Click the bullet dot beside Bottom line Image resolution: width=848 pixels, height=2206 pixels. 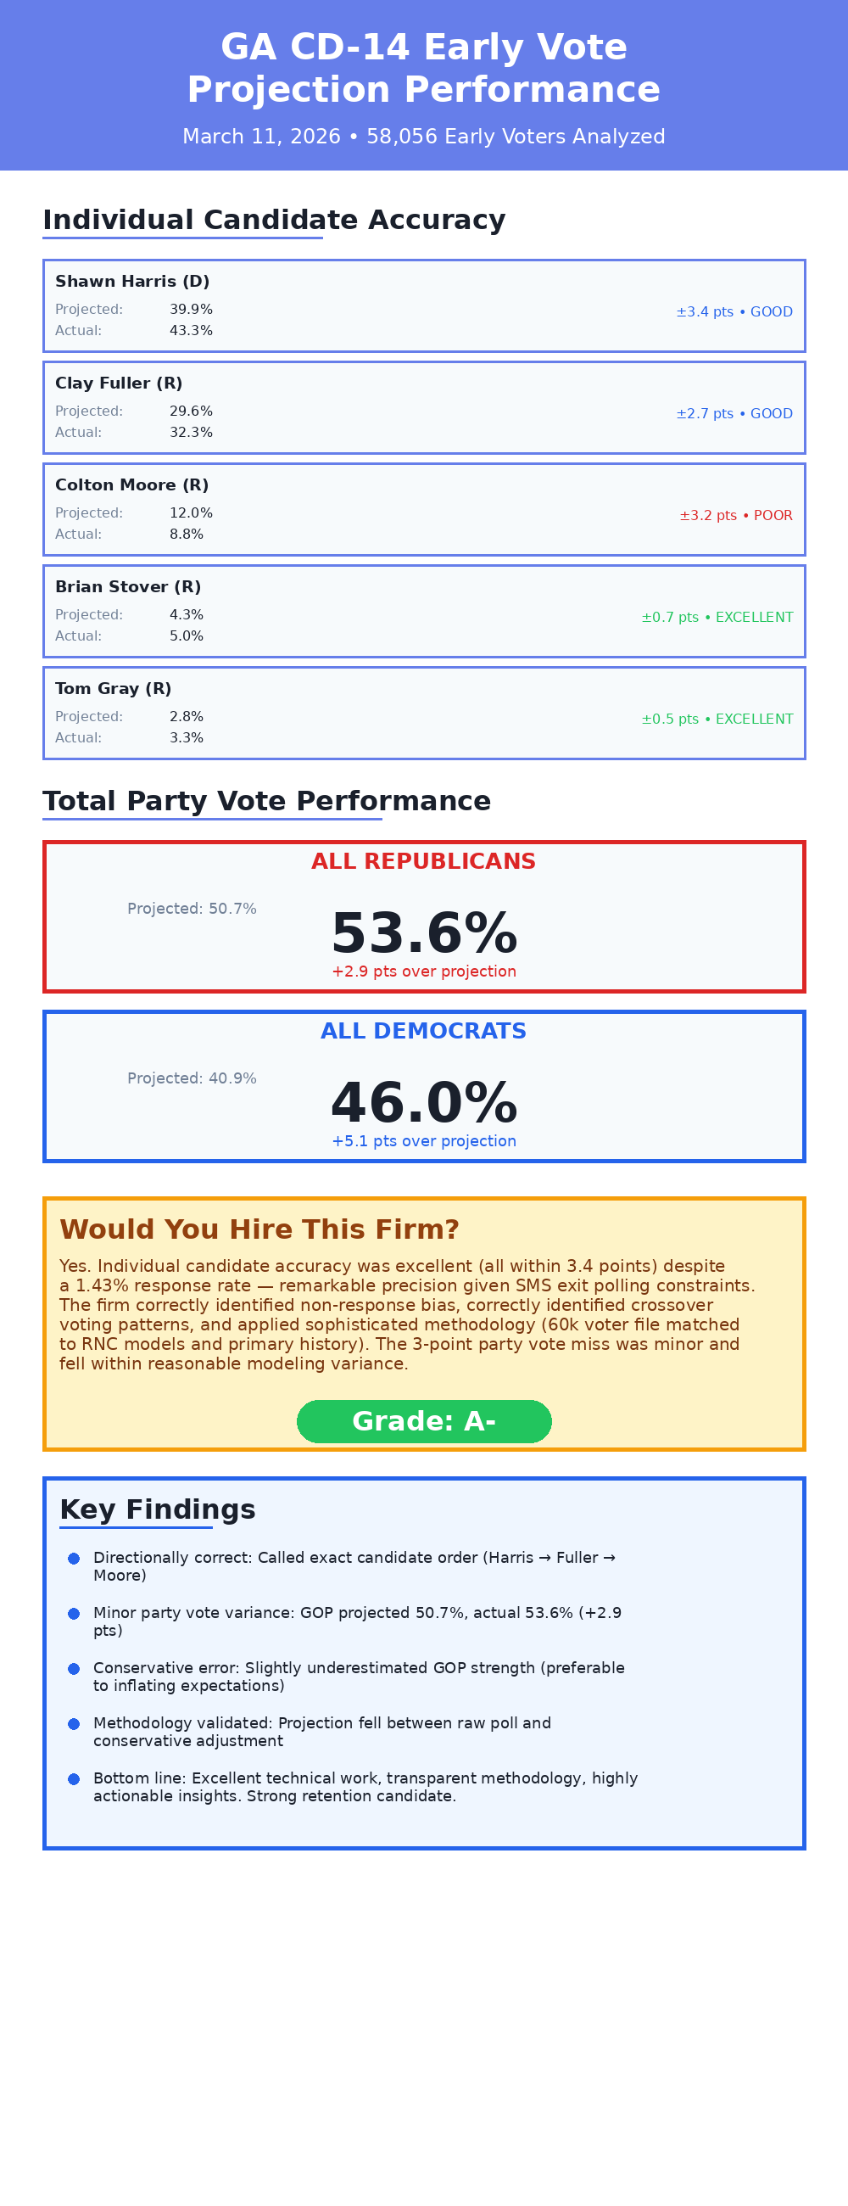click(x=74, y=1778)
